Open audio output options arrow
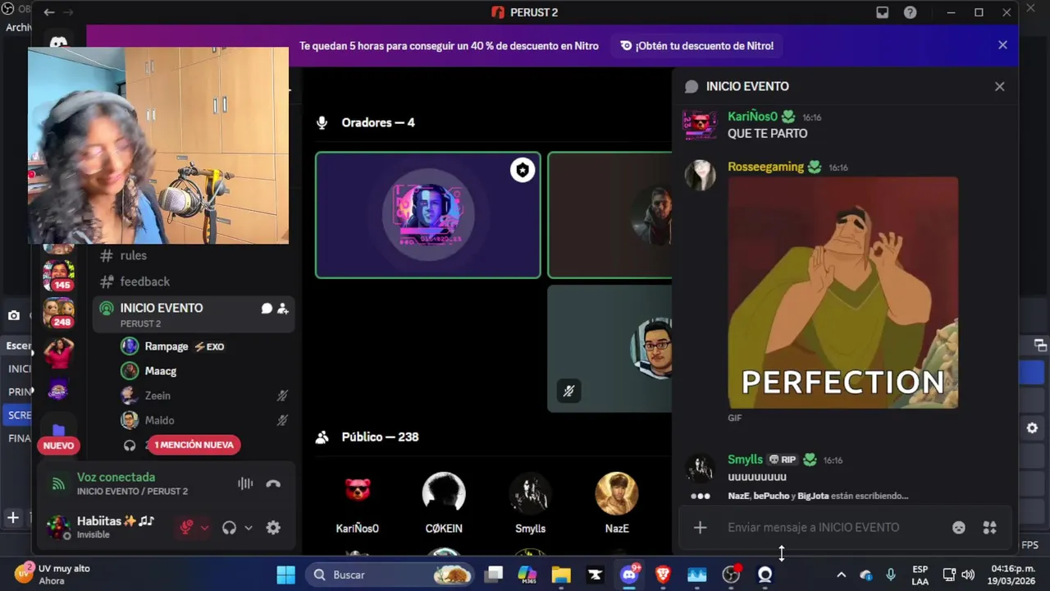The image size is (1050, 591). click(x=249, y=528)
